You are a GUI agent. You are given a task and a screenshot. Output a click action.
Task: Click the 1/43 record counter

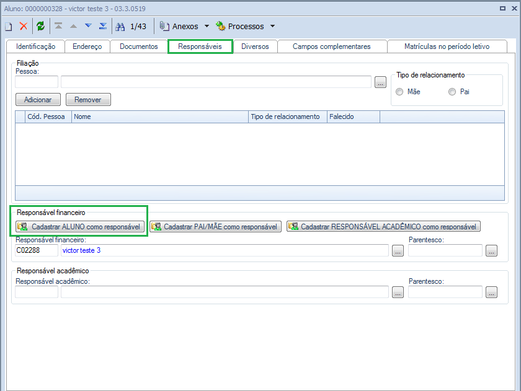[x=138, y=27]
